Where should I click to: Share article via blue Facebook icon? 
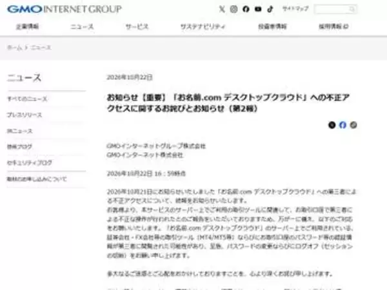pos(342,125)
